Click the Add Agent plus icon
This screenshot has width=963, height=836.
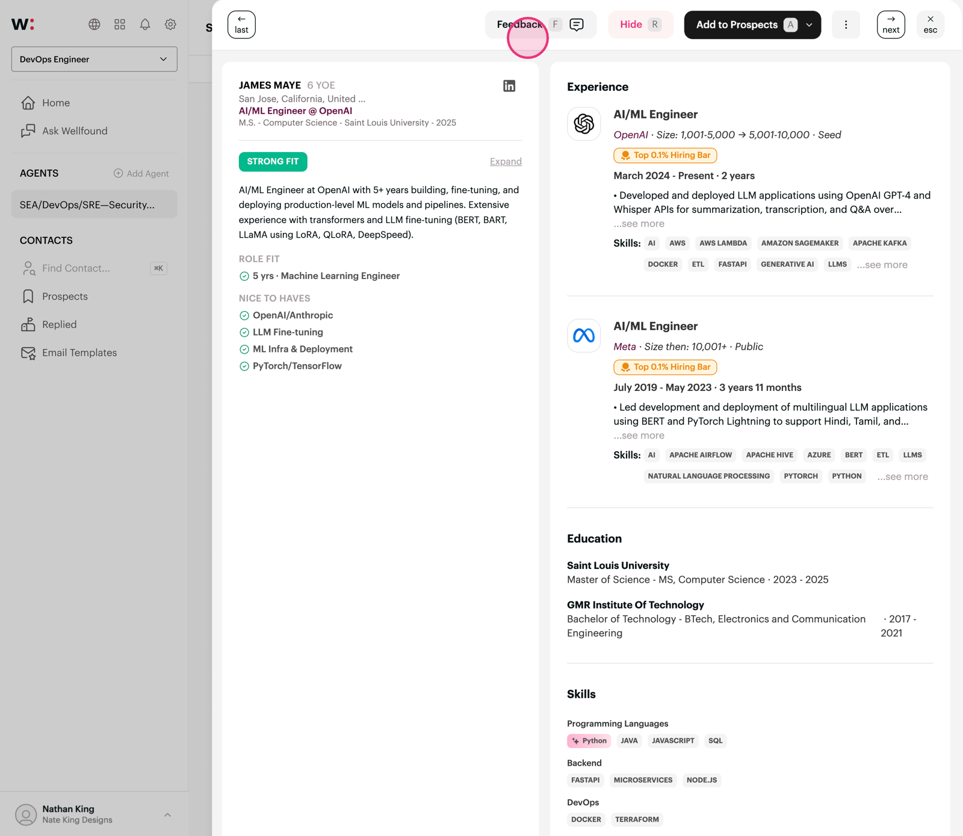(x=119, y=173)
